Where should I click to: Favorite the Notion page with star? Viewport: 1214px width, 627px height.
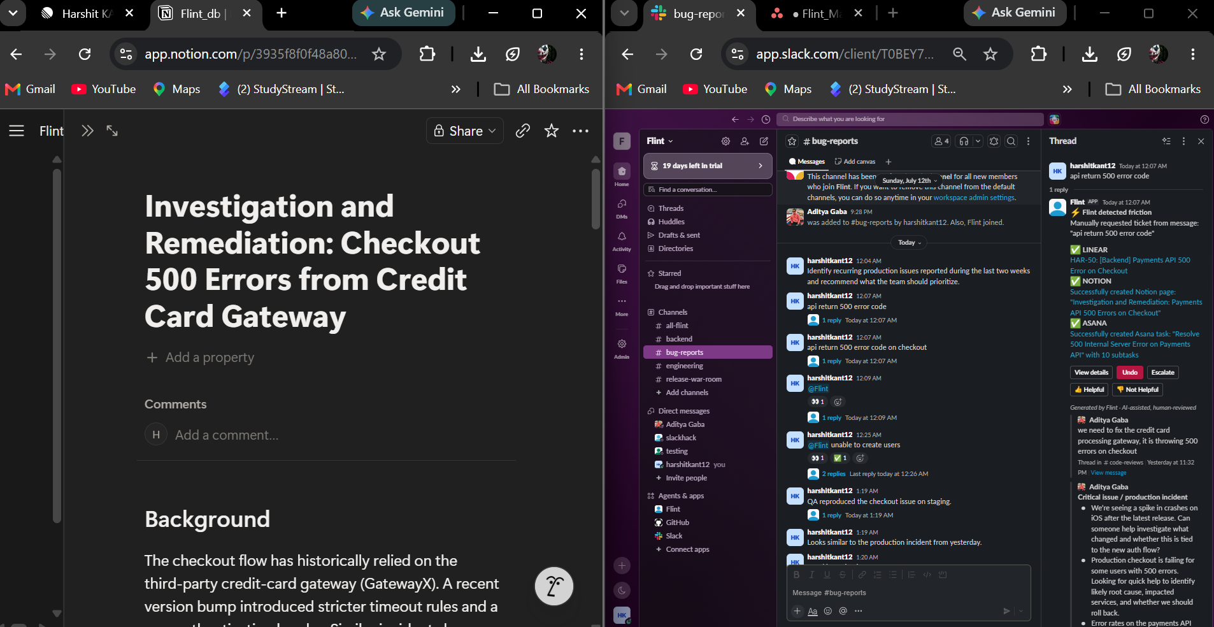552,131
